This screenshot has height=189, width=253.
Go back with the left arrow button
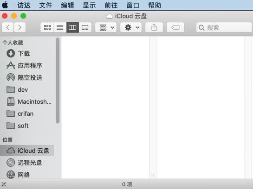(x=8, y=27)
